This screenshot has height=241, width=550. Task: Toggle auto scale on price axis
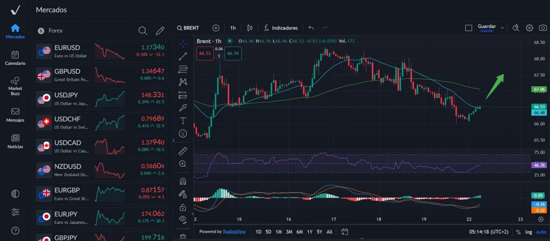(541, 232)
